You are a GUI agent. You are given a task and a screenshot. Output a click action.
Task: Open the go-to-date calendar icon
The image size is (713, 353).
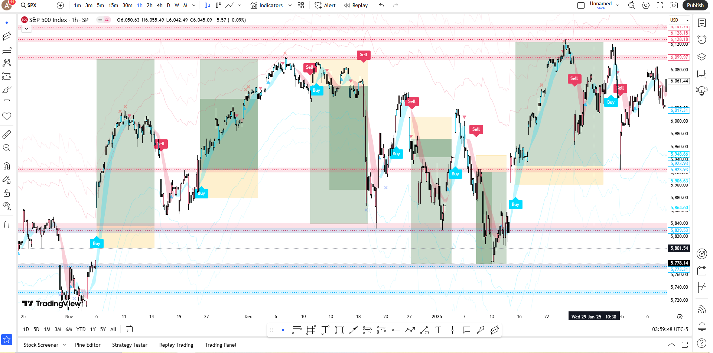(x=129, y=329)
